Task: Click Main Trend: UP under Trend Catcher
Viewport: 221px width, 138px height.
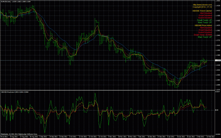Action: point(205,22)
